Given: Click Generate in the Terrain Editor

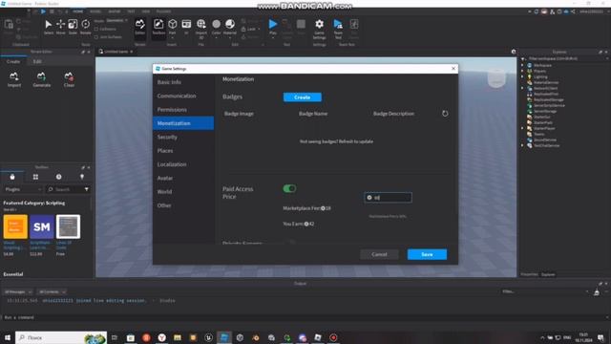Looking at the screenshot, I should click(42, 79).
